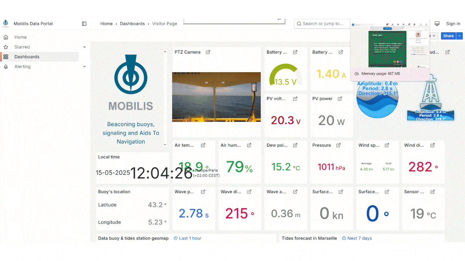The image size is (465, 261).
Task: Click the PV power panel link icon
Action: click(x=340, y=99)
